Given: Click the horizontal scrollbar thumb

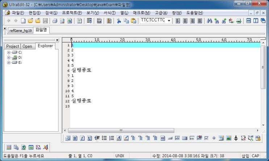Looking at the screenshot, I should tap(121, 131).
